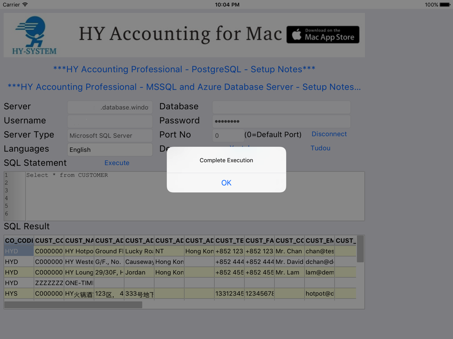453x339 pixels.
Task: Tap Execute to run SQL statement
Action: [117, 163]
